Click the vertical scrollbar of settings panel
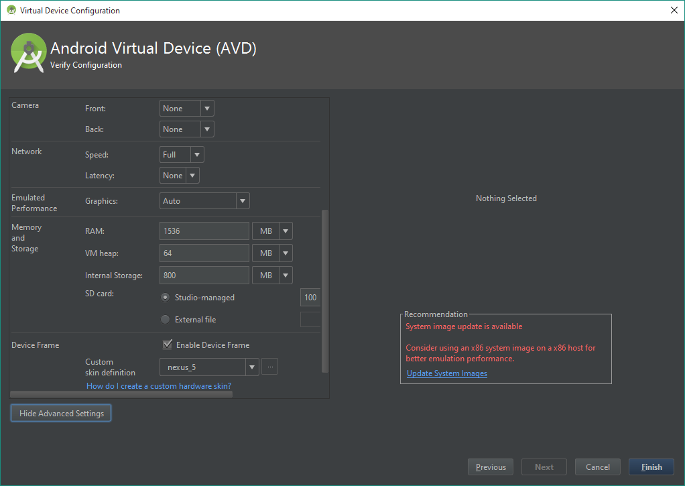 pyautogui.click(x=324, y=291)
